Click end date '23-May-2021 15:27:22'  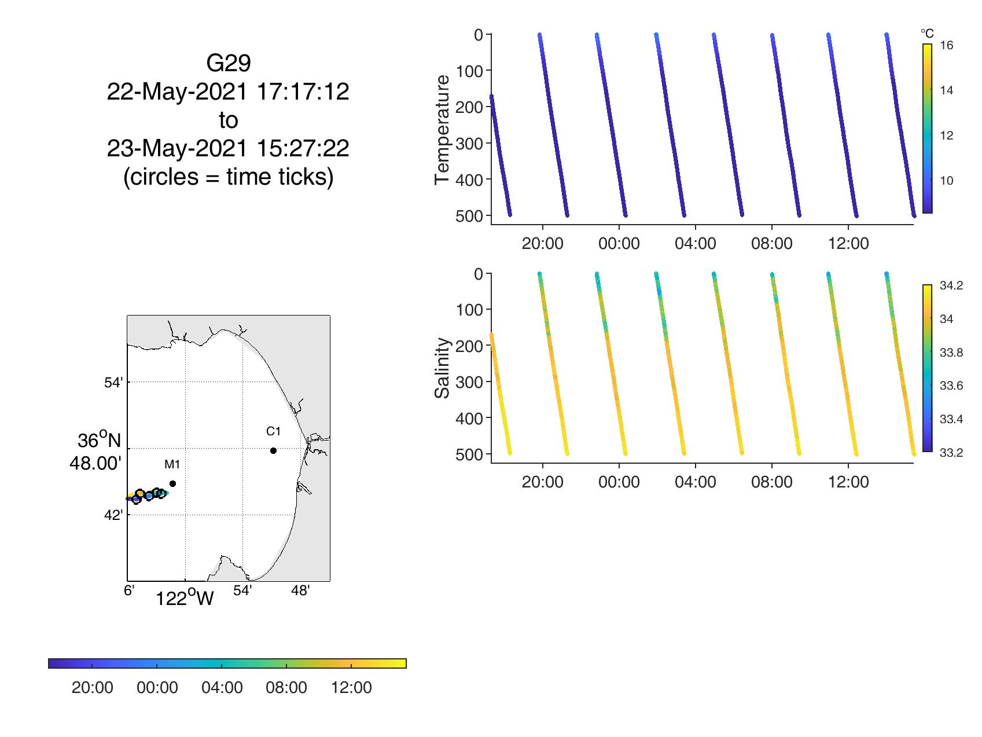point(228,148)
